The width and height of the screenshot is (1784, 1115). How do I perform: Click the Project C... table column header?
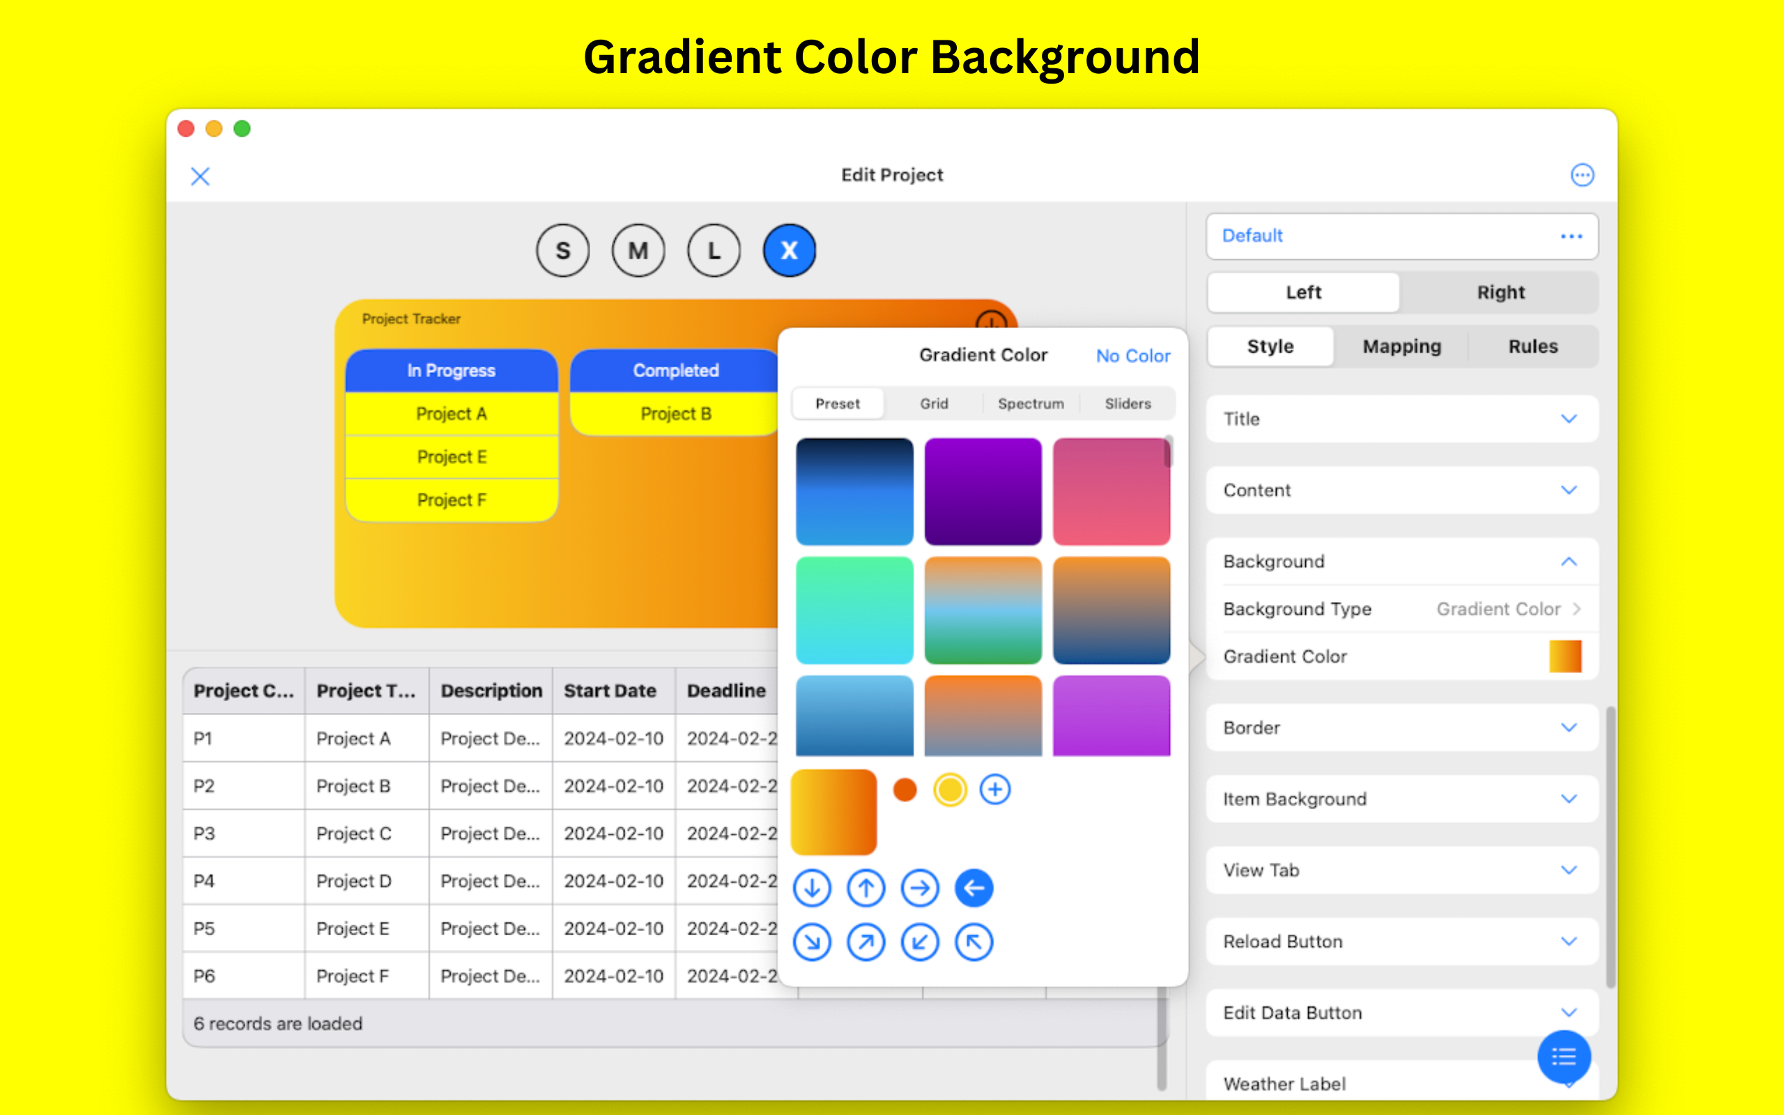click(244, 691)
